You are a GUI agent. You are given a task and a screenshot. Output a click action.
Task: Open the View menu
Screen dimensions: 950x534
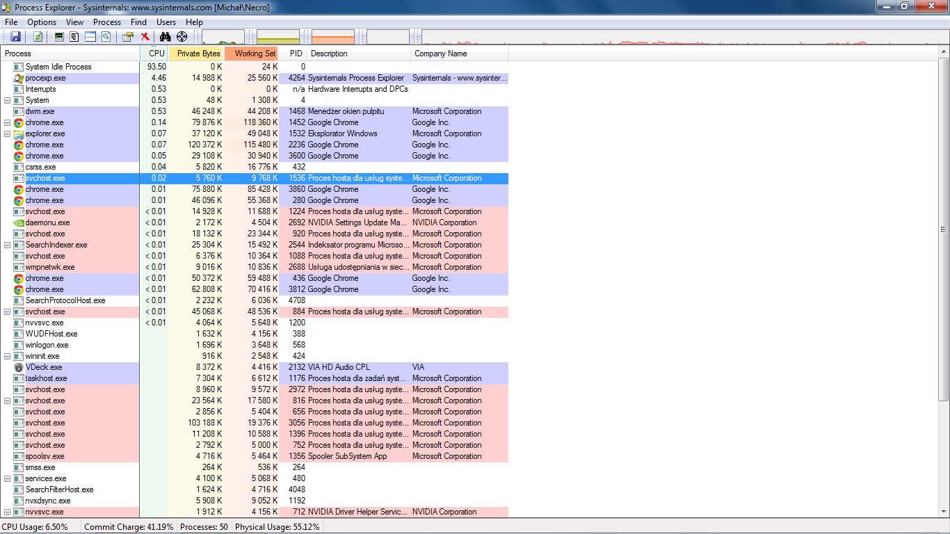click(x=74, y=22)
